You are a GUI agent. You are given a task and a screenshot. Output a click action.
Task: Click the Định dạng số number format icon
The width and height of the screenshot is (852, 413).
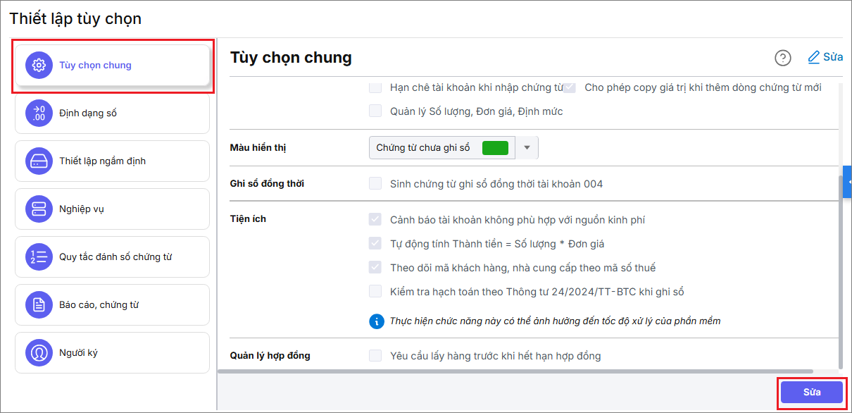pos(39,113)
